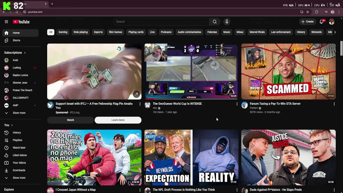The image size is (343, 193).
Task: Open a new browser tab
Action: (52, 4)
